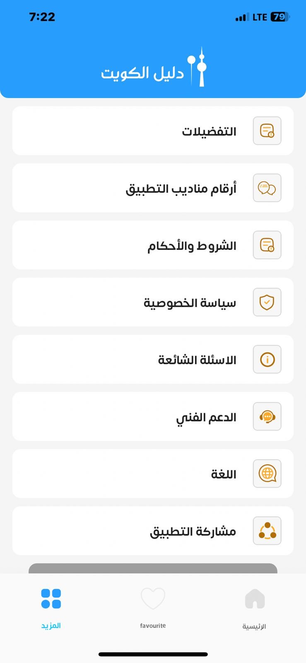
Task: Open سياسة الخصوصية page
Action: click(190, 303)
